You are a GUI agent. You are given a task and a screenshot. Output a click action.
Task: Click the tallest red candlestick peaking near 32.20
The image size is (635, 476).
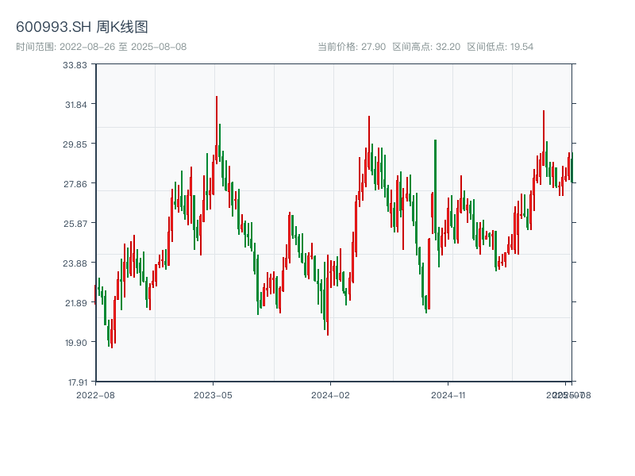pos(217,129)
